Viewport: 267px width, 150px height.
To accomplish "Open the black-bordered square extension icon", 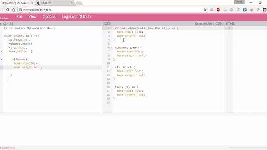I will 264,10.
